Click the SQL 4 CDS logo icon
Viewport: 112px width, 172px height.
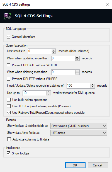click(8, 16)
